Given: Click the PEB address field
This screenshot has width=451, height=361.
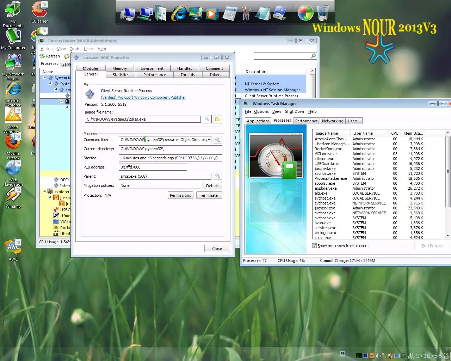Looking at the screenshot, I should coord(153,167).
